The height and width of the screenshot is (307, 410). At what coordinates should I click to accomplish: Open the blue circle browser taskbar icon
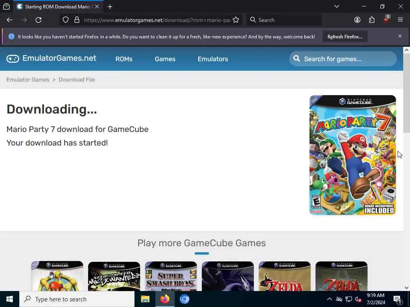(x=184, y=299)
